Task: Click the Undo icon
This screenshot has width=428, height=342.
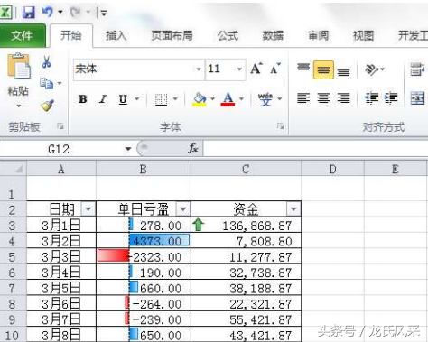Action: tap(48, 12)
